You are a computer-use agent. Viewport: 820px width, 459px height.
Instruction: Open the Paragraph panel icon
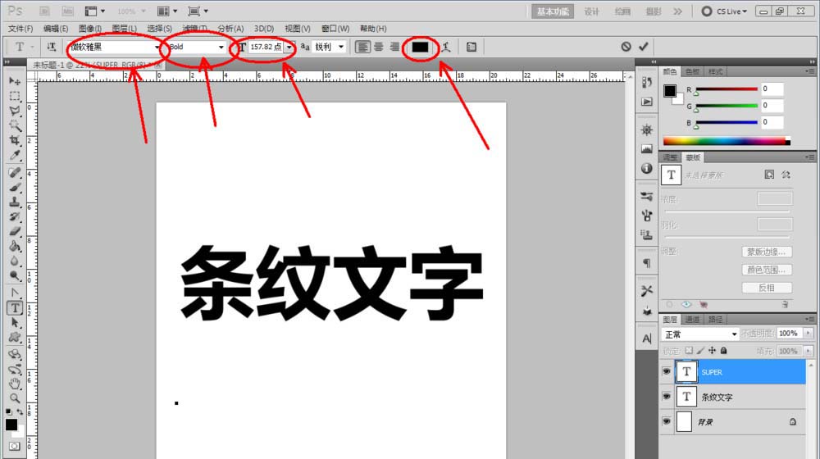click(x=647, y=263)
